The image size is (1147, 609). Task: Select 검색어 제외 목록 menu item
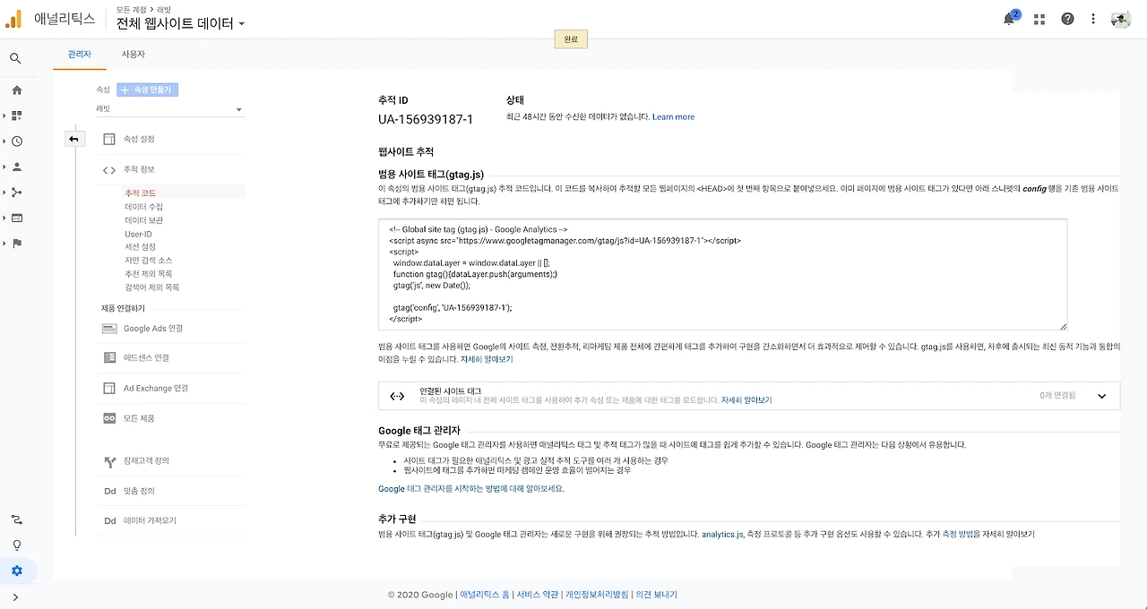tap(151, 287)
